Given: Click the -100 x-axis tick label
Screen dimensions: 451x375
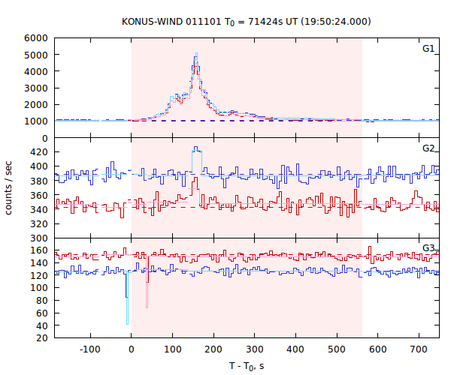Looking at the screenshot, I should (x=90, y=349).
